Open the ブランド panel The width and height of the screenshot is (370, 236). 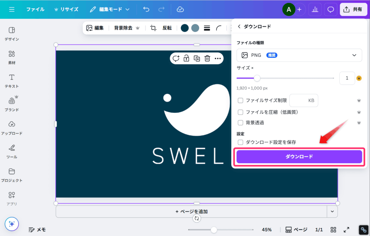pyautogui.click(x=12, y=104)
